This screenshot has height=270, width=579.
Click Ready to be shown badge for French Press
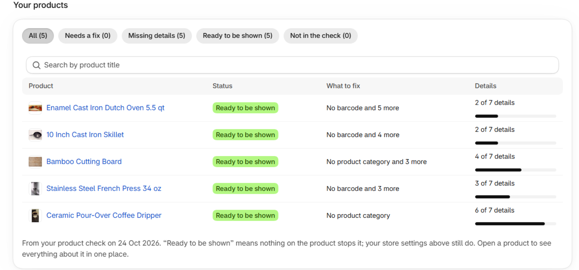point(245,189)
